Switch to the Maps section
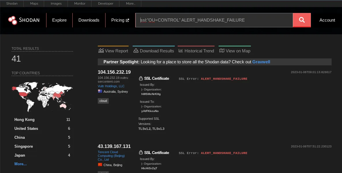The height and width of the screenshot is (173, 342). [34, 3]
